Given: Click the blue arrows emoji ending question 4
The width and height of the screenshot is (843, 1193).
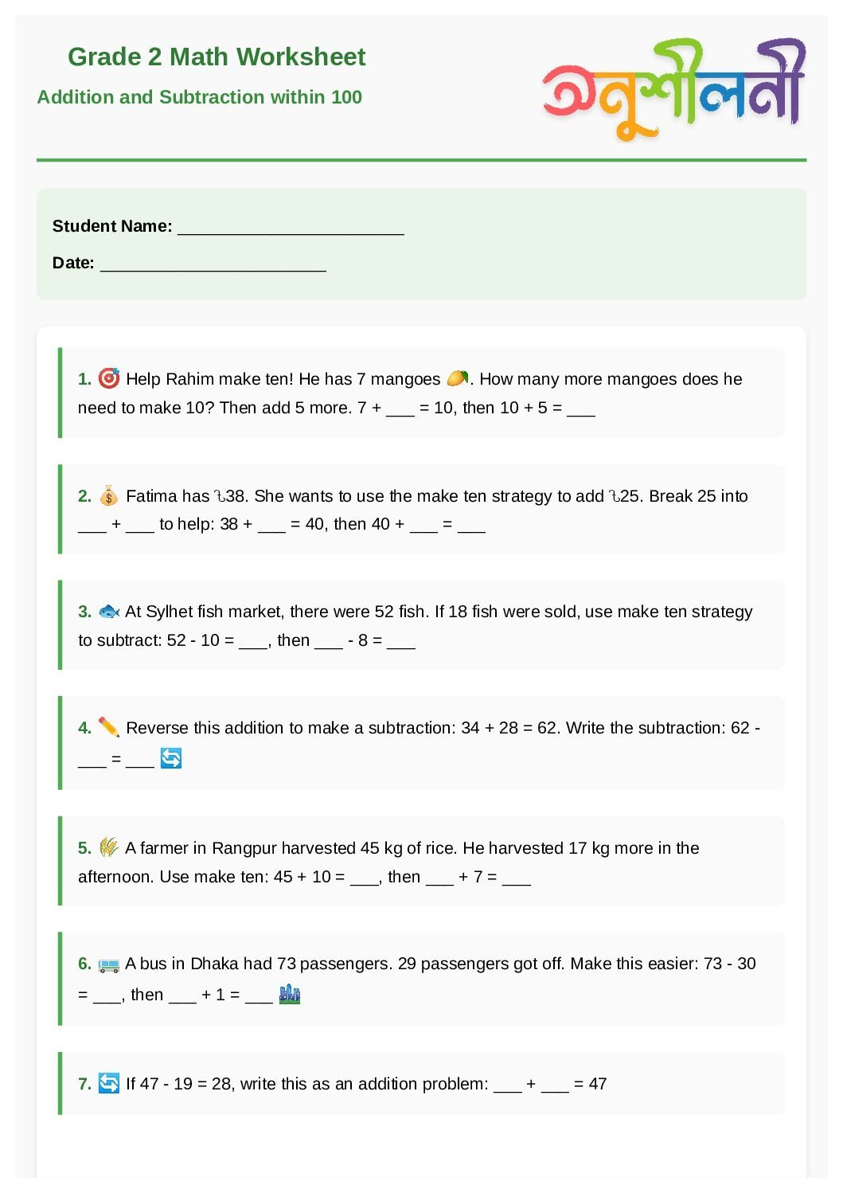Looking at the screenshot, I should point(171,758).
